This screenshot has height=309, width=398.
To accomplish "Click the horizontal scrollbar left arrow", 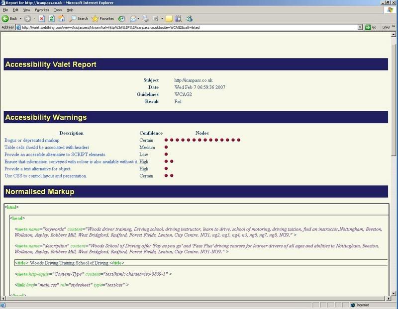I will 3,299.
